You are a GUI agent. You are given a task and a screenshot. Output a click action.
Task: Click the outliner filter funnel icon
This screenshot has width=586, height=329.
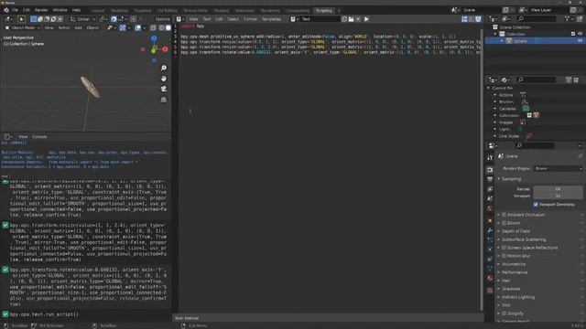[x=568, y=19]
